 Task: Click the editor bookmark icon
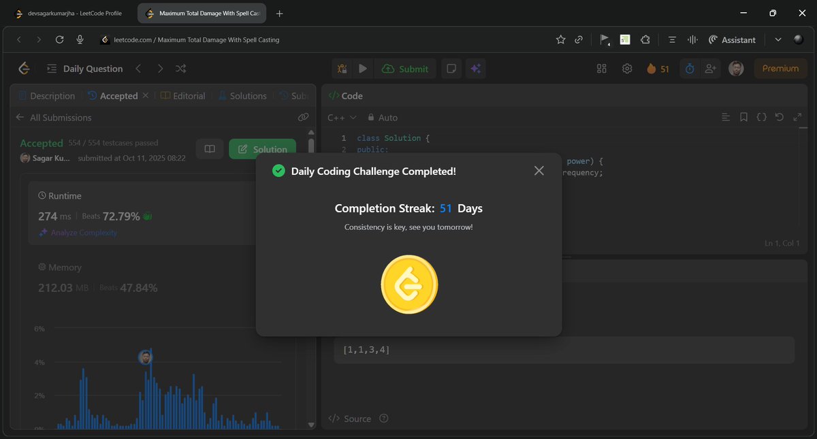click(x=744, y=118)
